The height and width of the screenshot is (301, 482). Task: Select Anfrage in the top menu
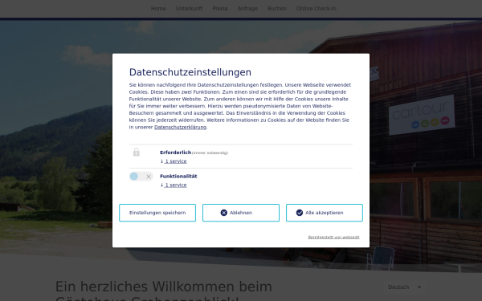coord(247,9)
